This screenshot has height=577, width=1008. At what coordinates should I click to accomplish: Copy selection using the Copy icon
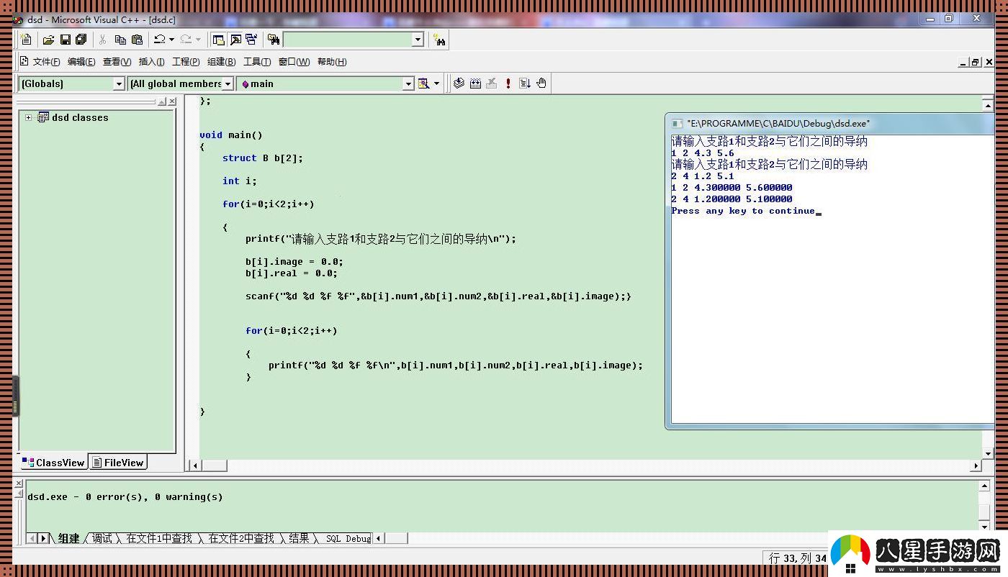120,40
